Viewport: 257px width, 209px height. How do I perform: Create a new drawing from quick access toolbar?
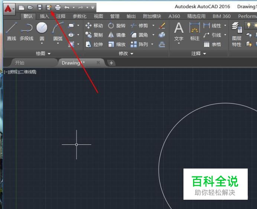tap(22, 7)
